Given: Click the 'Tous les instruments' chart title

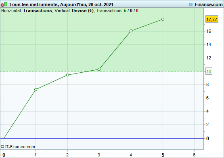Looking at the screenshot, I should point(33,4).
